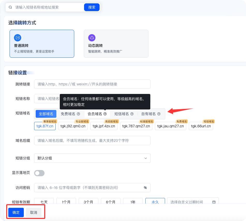Screen dimensions: 246x221
Task: Click help icon beside 免费域名
Action: [x=78, y=114]
